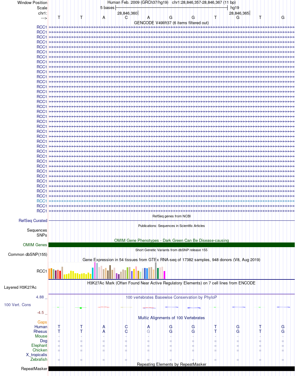
Task: Click the Mouse alignment row label
Action: [41, 336]
